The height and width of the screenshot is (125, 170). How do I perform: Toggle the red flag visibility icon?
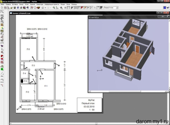point(82,8)
